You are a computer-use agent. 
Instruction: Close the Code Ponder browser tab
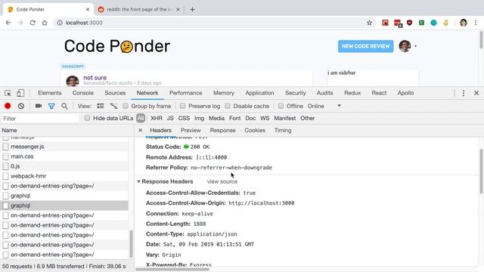point(88,10)
